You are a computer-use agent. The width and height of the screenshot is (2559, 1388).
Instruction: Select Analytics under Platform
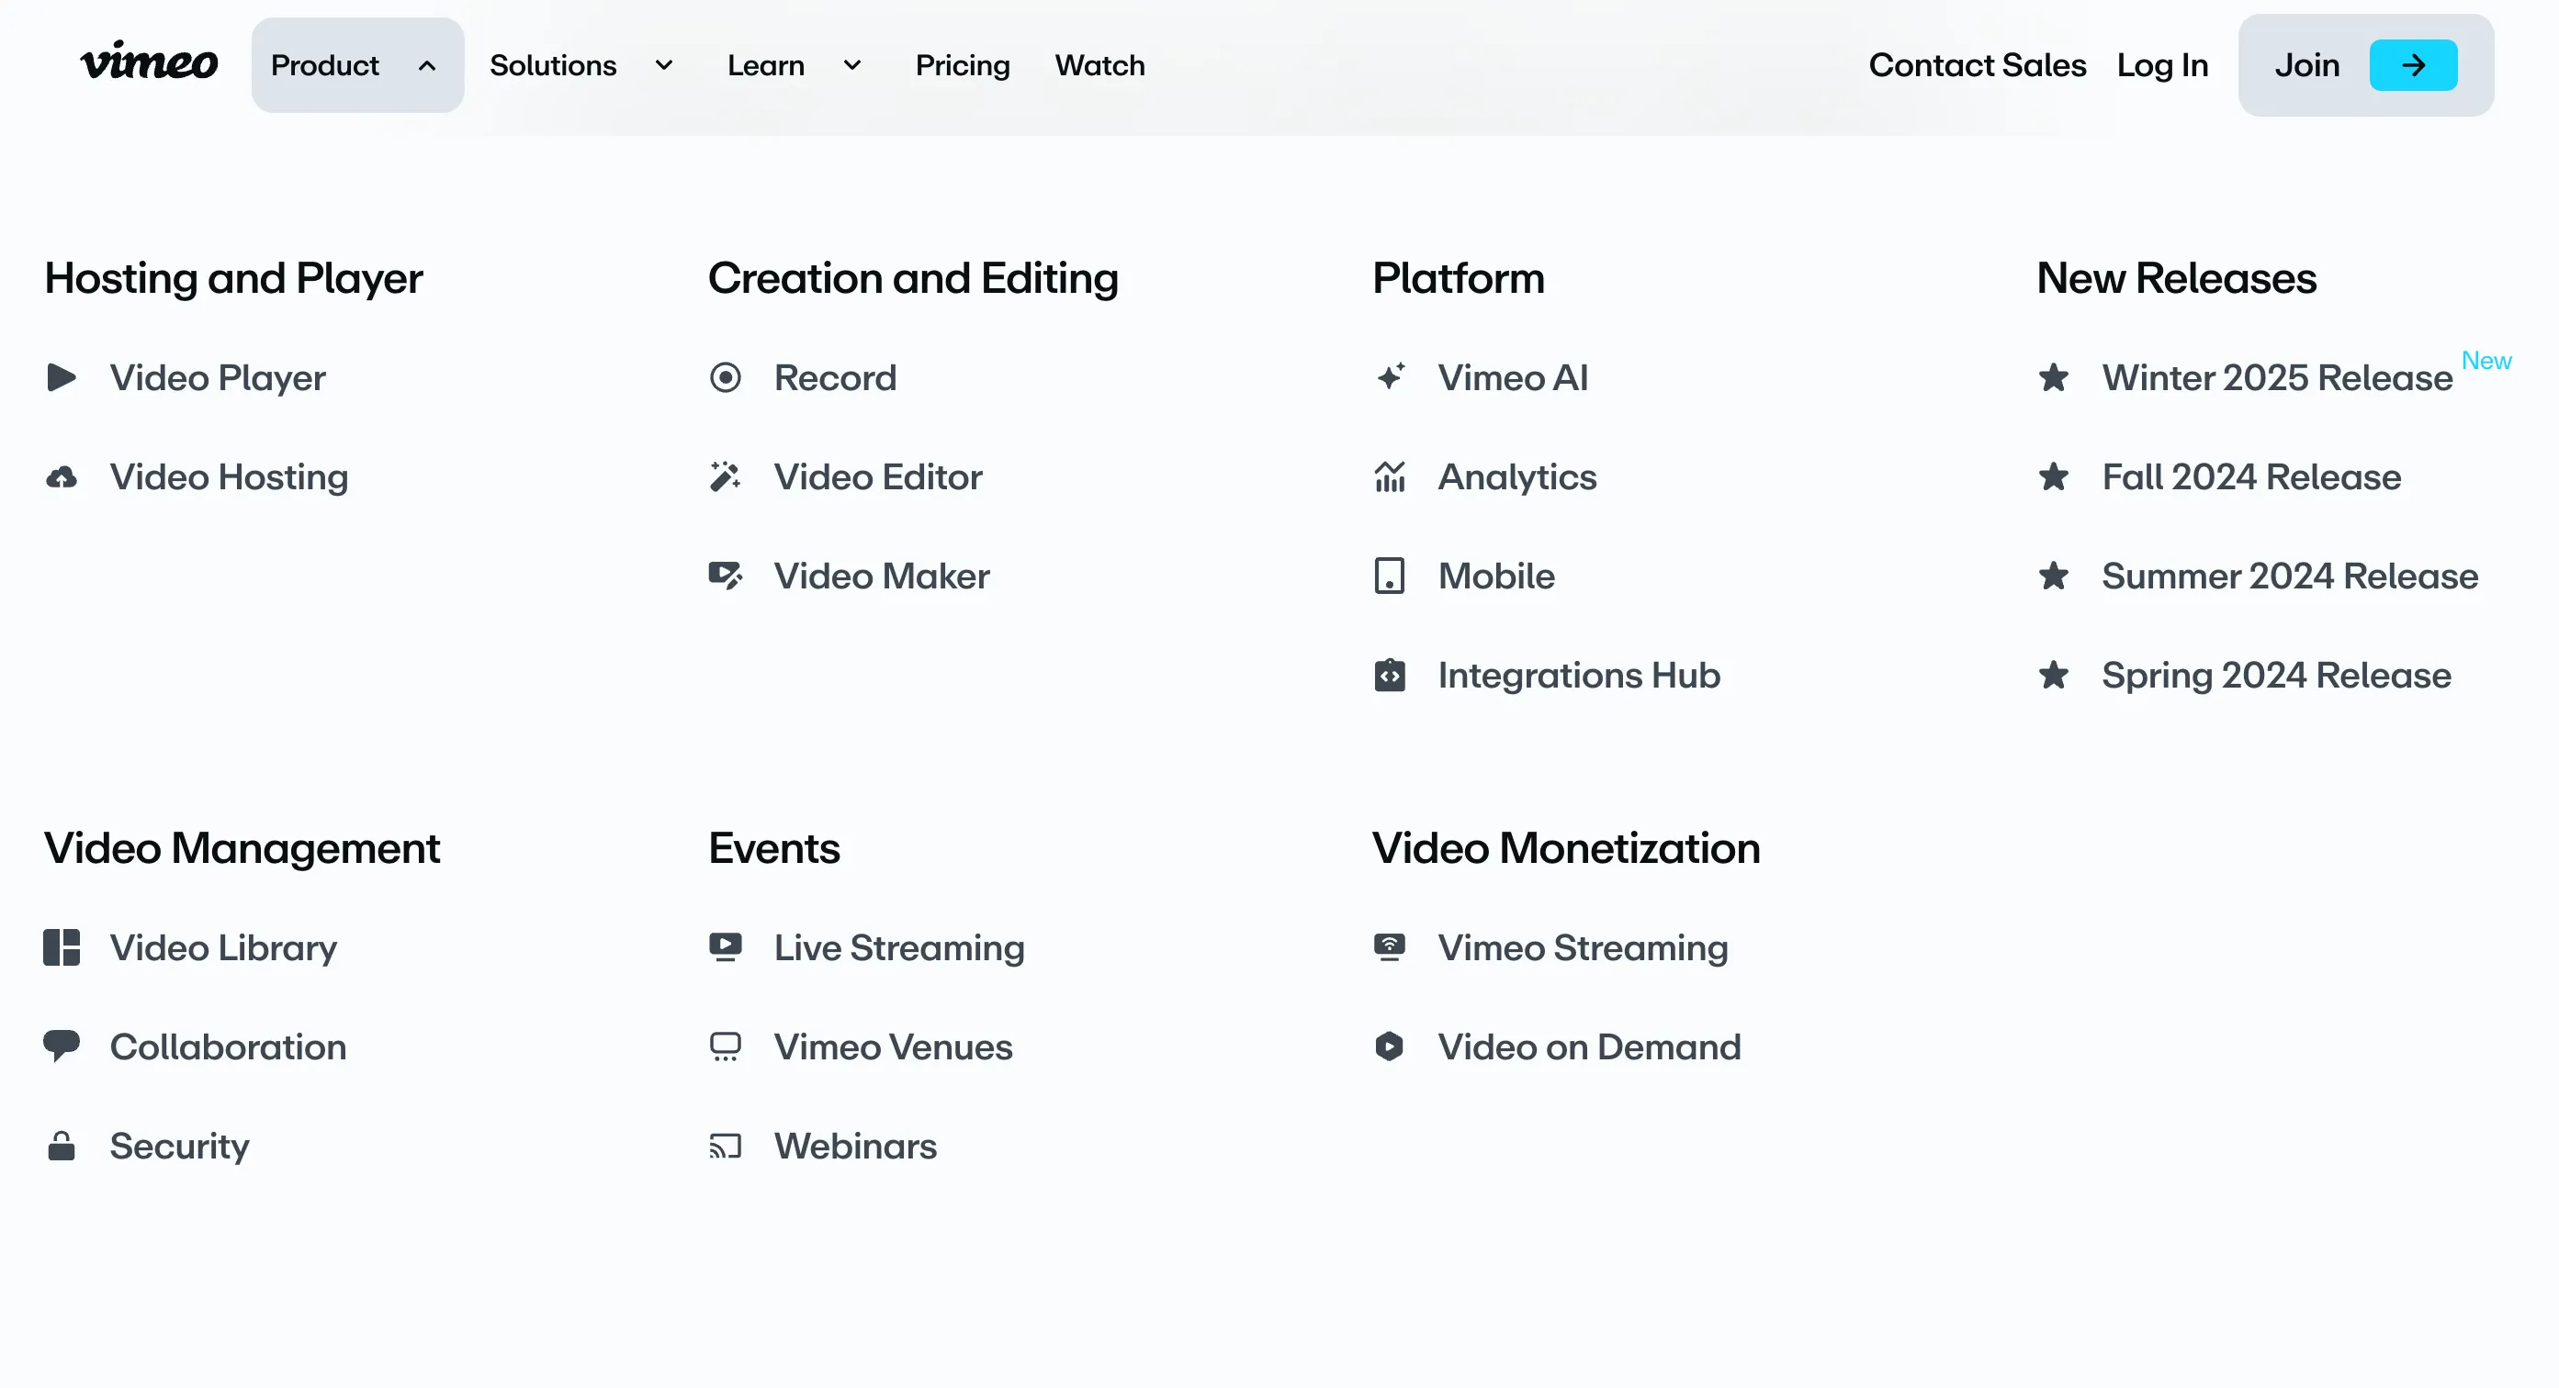[1516, 476]
